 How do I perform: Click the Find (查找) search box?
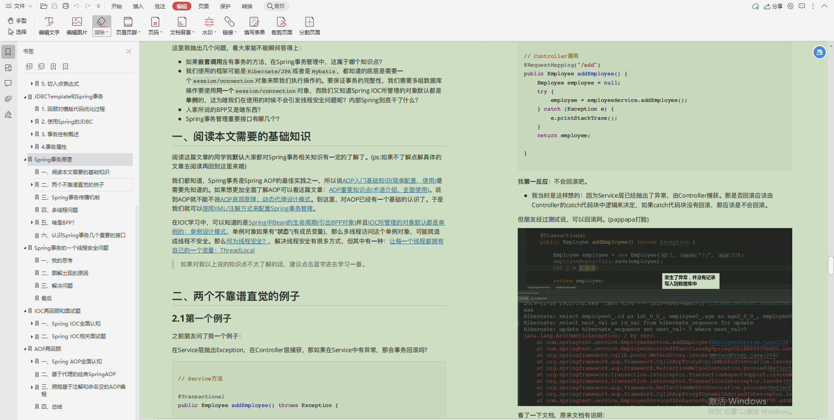(x=277, y=6)
